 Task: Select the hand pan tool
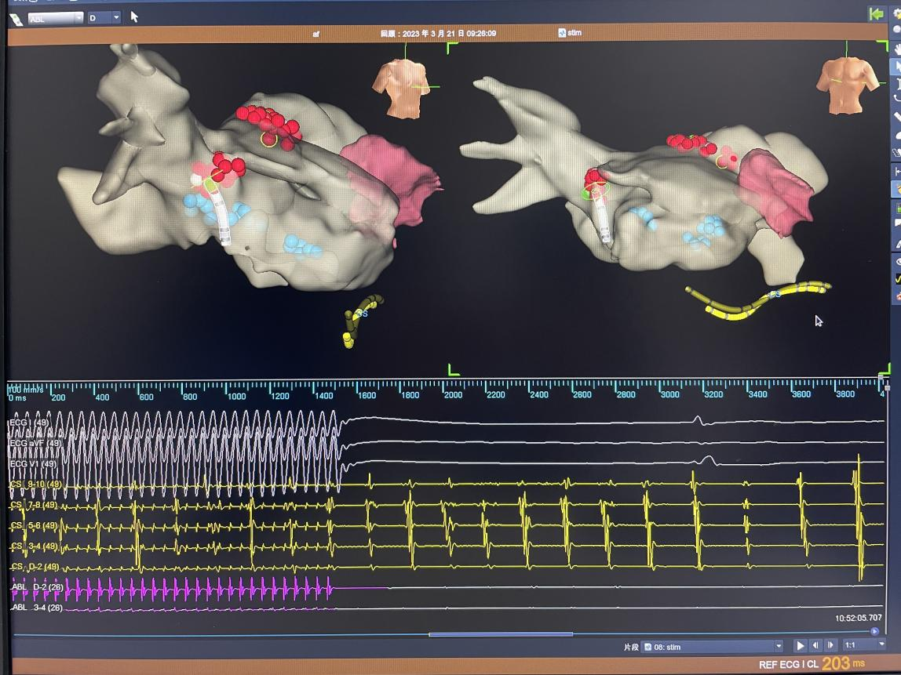point(897,48)
